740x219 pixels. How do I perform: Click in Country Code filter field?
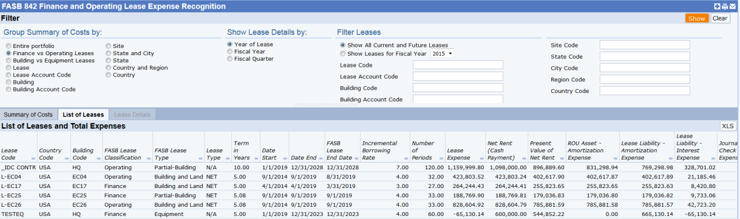pos(645,91)
